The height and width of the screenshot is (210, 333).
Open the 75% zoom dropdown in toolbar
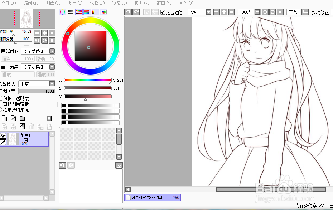point(208,12)
